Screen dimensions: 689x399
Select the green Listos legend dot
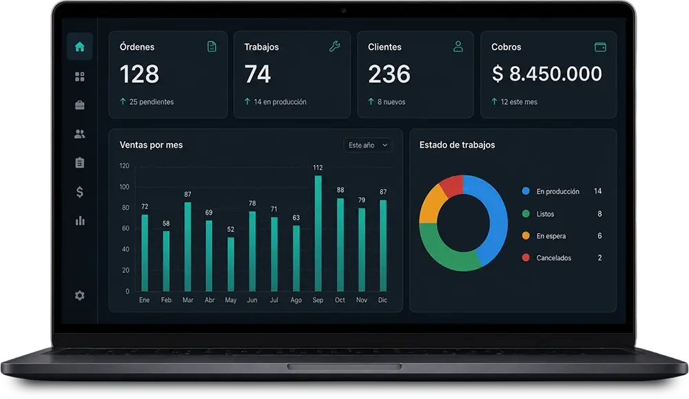[526, 214]
